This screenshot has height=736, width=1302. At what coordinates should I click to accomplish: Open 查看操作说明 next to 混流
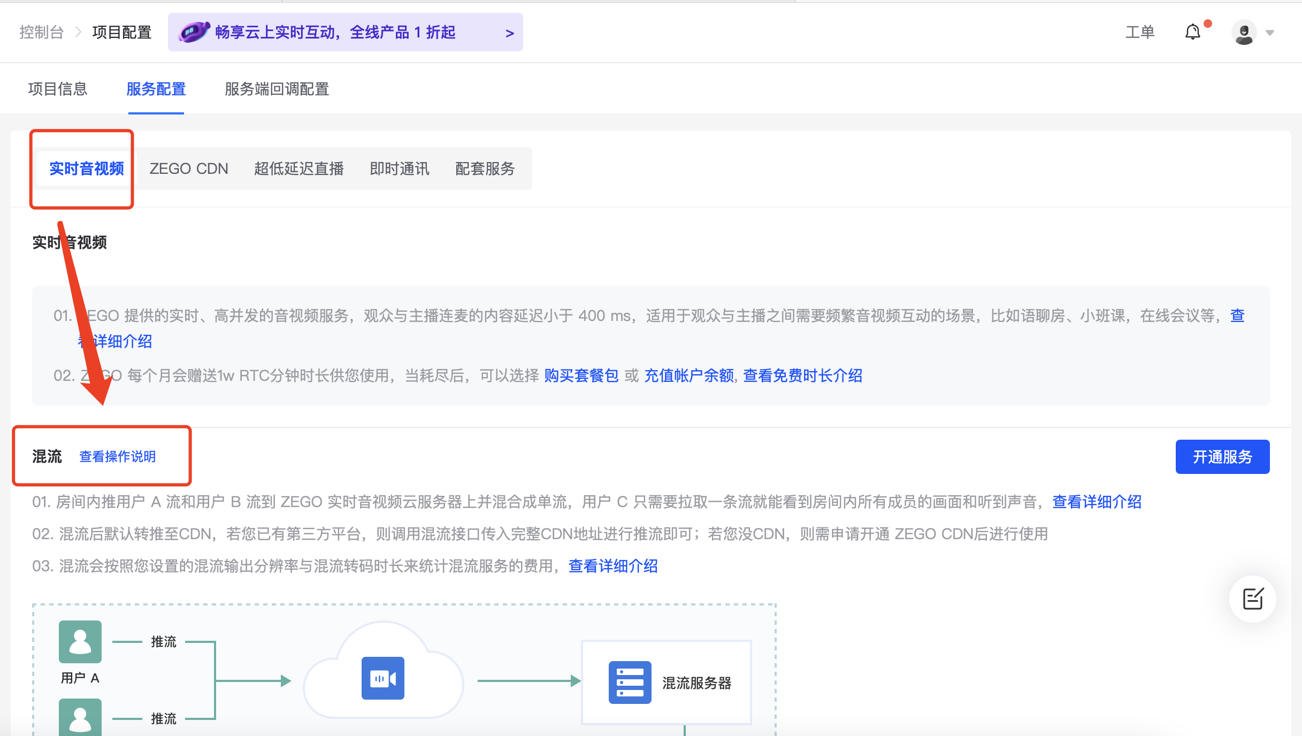coord(117,457)
